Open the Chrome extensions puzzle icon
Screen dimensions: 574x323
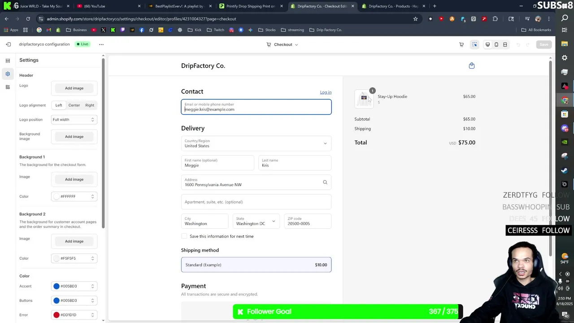click(495, 19)
